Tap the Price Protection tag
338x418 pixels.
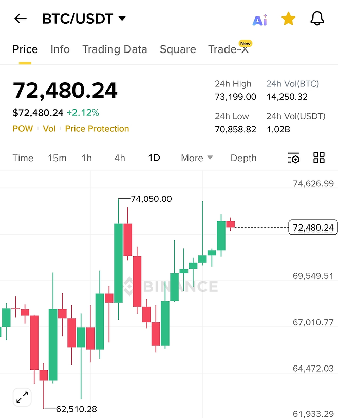pos(97,129)
